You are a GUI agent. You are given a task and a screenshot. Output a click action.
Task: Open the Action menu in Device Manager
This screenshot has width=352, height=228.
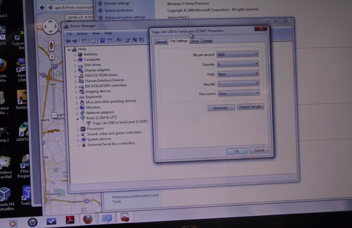click(x=82, y=33)
